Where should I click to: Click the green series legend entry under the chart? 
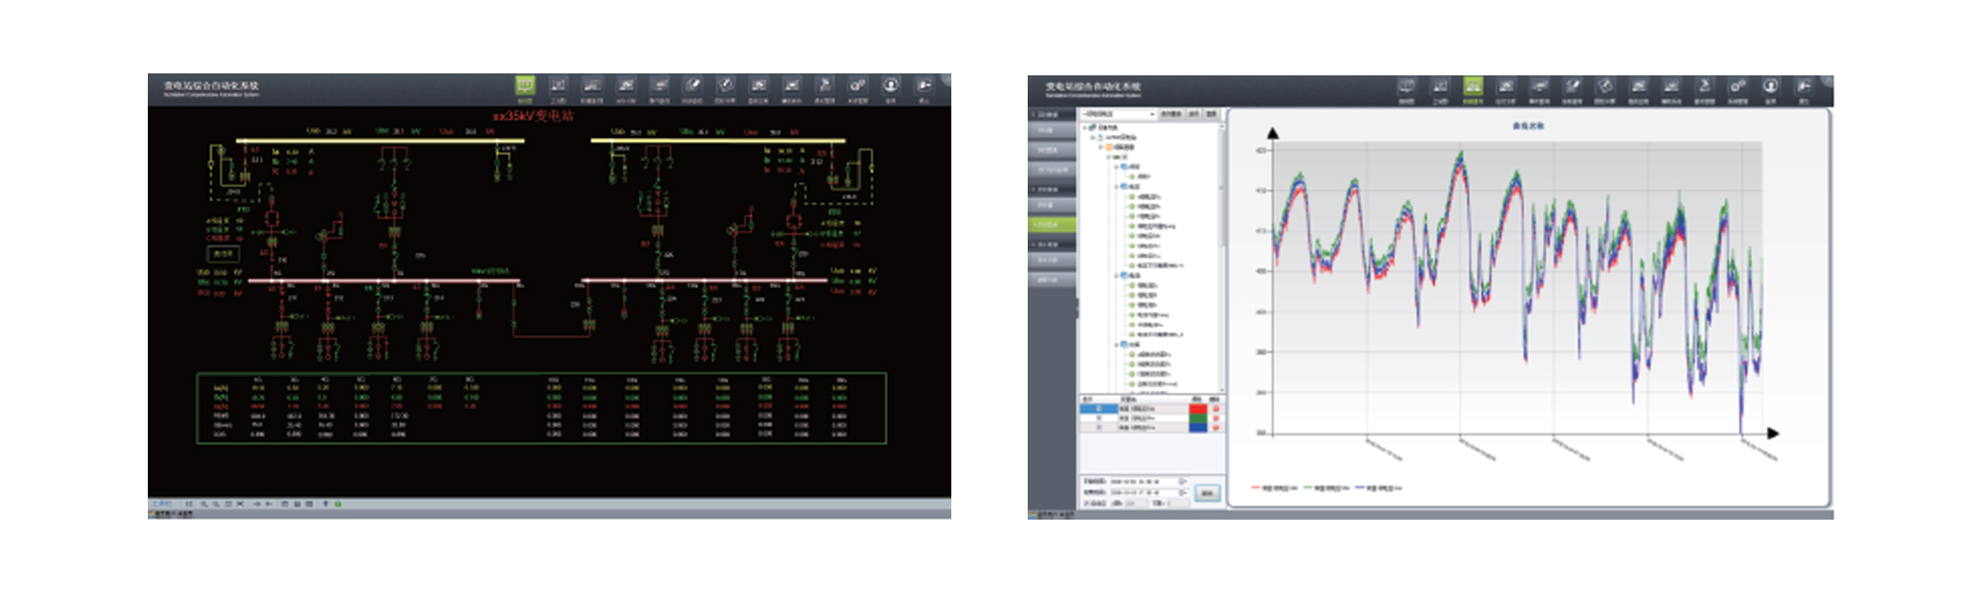tap(1327, 488)
